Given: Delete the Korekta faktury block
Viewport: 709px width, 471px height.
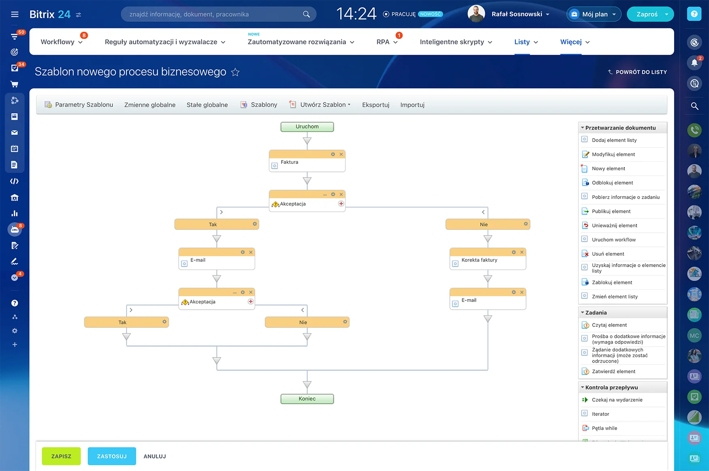Looking at the screenshot, I should (x=522, y=252).
